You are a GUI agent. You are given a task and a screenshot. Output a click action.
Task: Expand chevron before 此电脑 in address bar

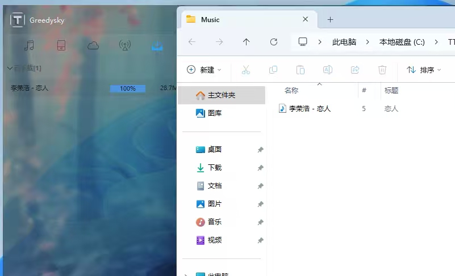tap(320, 42)
